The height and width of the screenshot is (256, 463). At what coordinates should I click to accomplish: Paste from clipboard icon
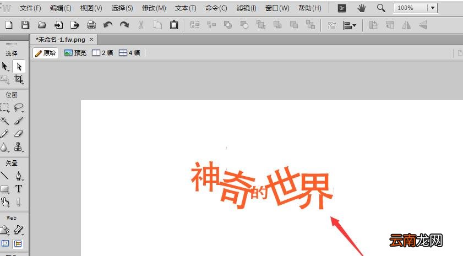point(174,25)
